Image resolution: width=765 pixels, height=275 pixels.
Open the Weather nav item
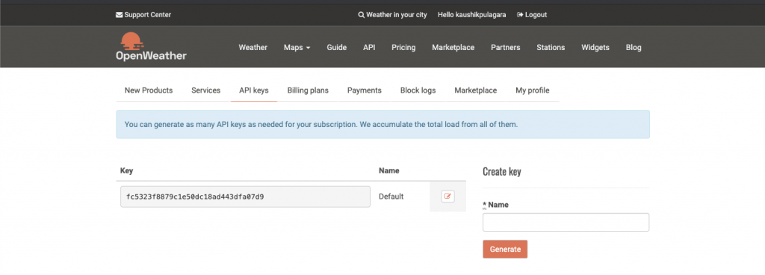pyautogui.click(x=253, y=47)
